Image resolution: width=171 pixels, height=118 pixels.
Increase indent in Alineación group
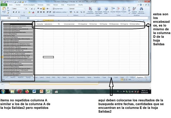click(x=50, y=12)
